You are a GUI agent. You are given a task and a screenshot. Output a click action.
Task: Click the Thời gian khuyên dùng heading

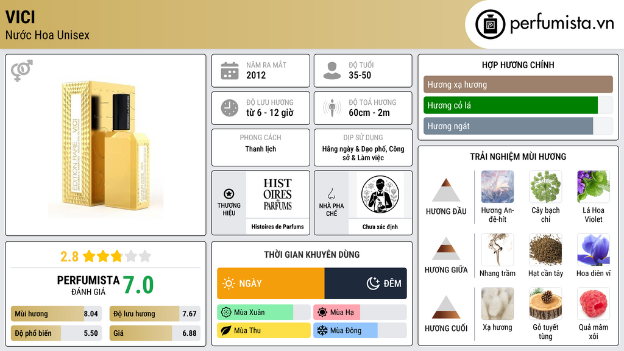coord(312,254)
